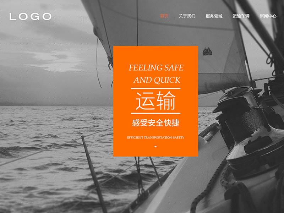Click the FEELING SAFE headline text

click(156, 68)
